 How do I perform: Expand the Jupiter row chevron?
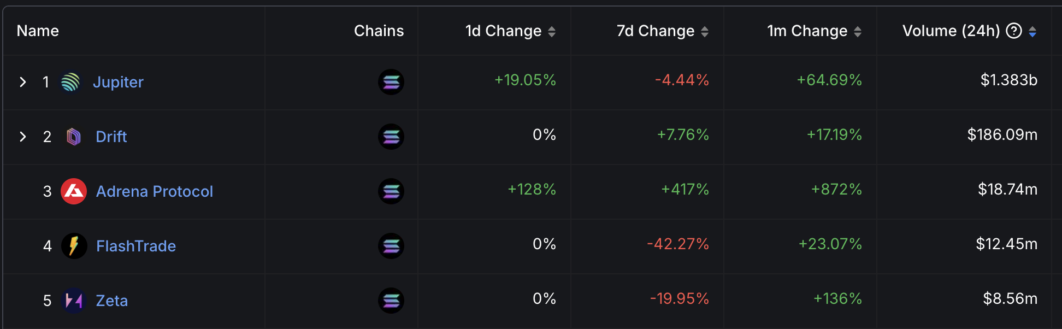[x=23, y=82]
